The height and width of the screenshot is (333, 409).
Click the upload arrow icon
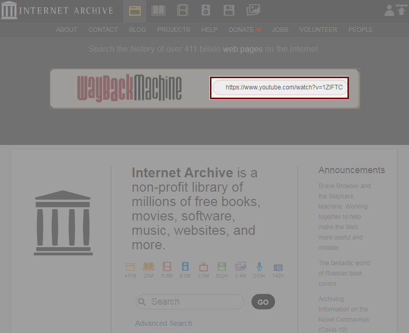(x=402, y=10)
